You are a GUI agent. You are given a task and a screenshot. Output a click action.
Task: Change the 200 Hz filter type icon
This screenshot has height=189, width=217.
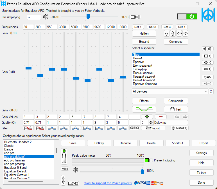40,128
